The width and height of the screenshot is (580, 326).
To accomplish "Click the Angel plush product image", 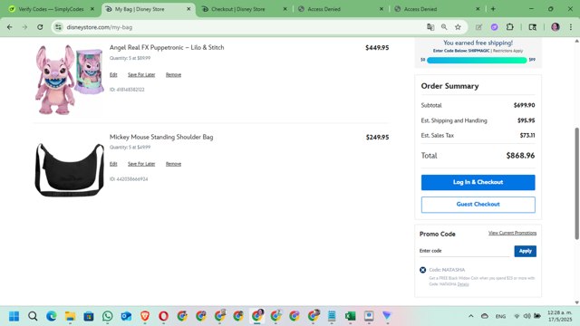I will coord(69,80).
